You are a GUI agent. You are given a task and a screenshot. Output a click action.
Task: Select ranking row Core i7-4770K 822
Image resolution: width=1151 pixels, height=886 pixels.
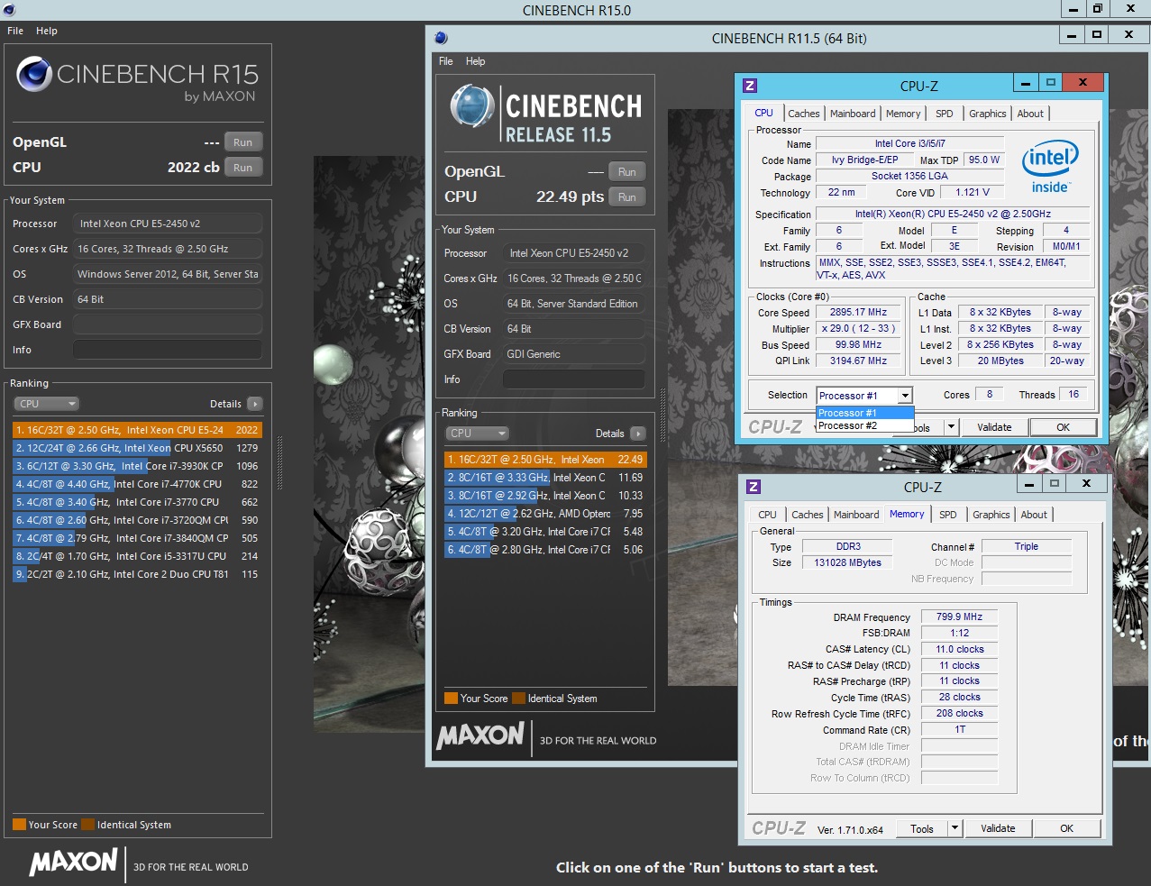pyautogui.click(x=137, y=484)
